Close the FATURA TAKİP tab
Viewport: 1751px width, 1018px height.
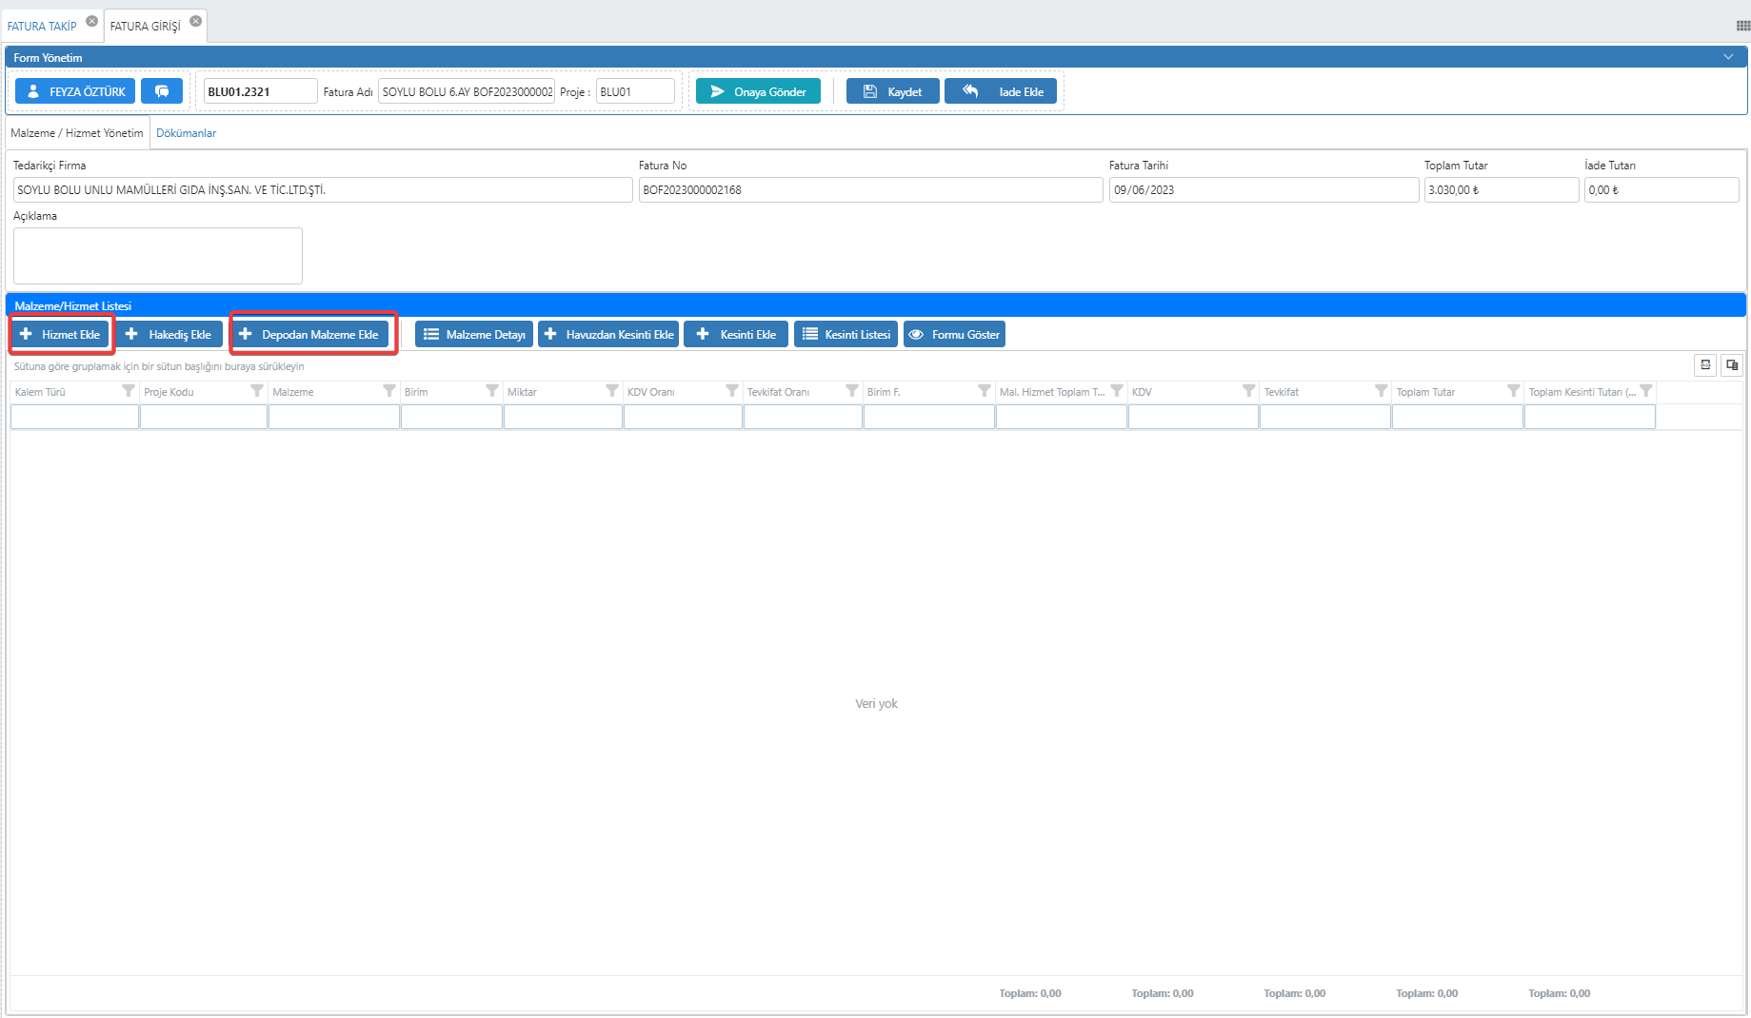92,21
